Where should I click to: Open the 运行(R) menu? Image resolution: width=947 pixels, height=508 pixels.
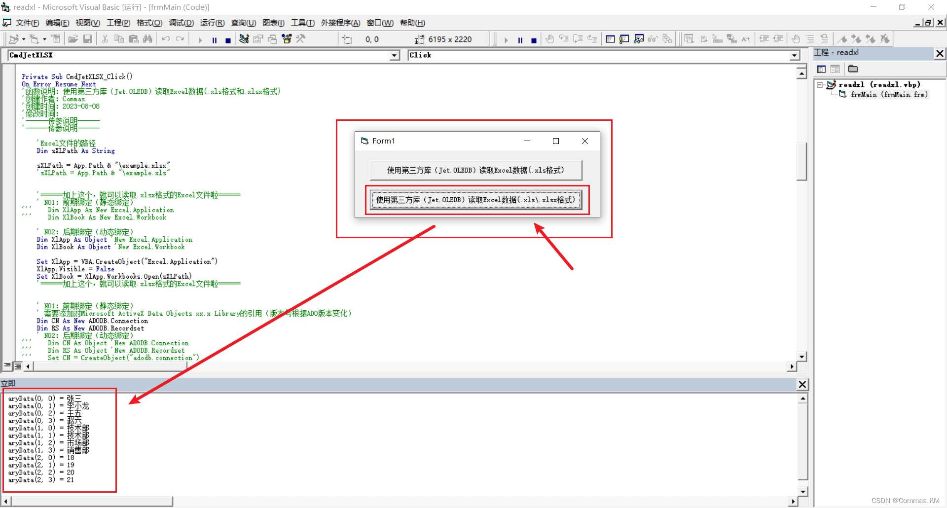(212, 23)
